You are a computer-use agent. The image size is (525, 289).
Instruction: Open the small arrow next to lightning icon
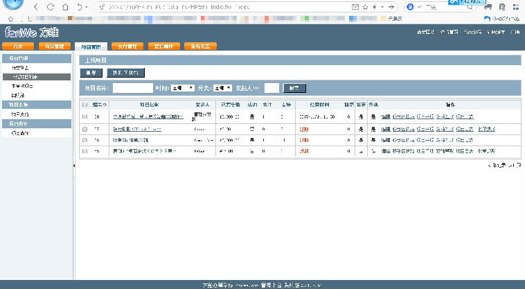pos(382,7)
